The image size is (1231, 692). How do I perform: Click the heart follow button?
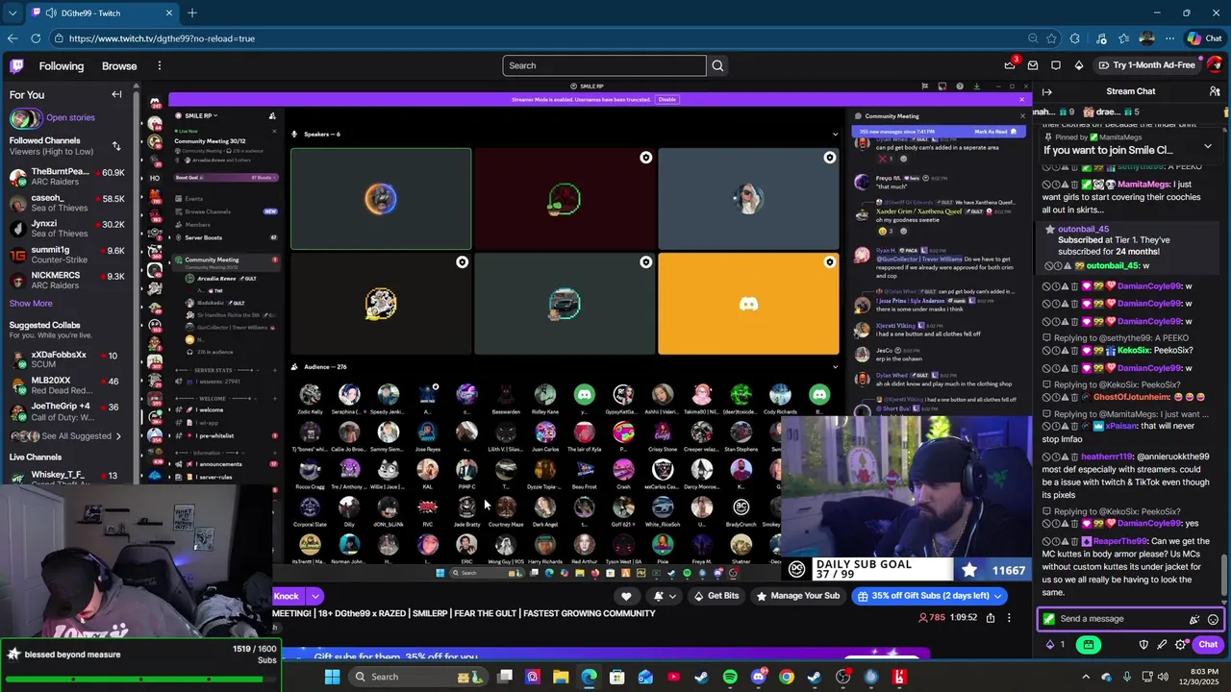626,596
